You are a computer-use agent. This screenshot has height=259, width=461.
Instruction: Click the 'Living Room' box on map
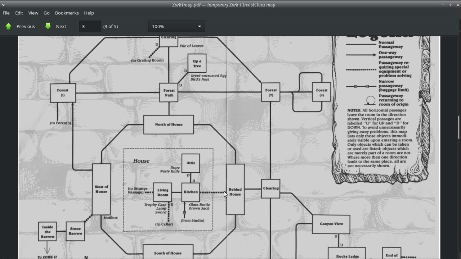(x=162, y=192)
